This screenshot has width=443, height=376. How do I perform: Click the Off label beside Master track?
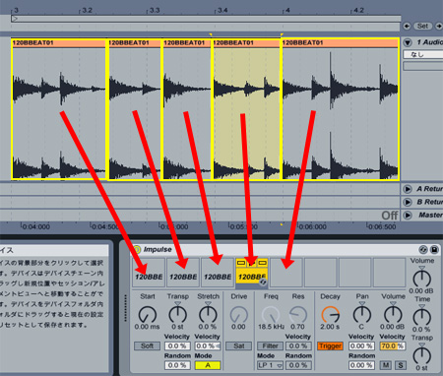pos(390,216)
